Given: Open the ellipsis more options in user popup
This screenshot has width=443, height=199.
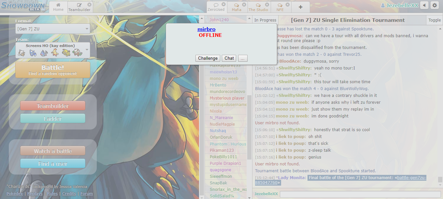Looking at the screenshot, I should (x=243, y=58).
